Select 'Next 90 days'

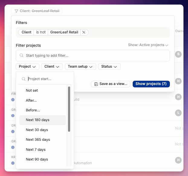43,159
